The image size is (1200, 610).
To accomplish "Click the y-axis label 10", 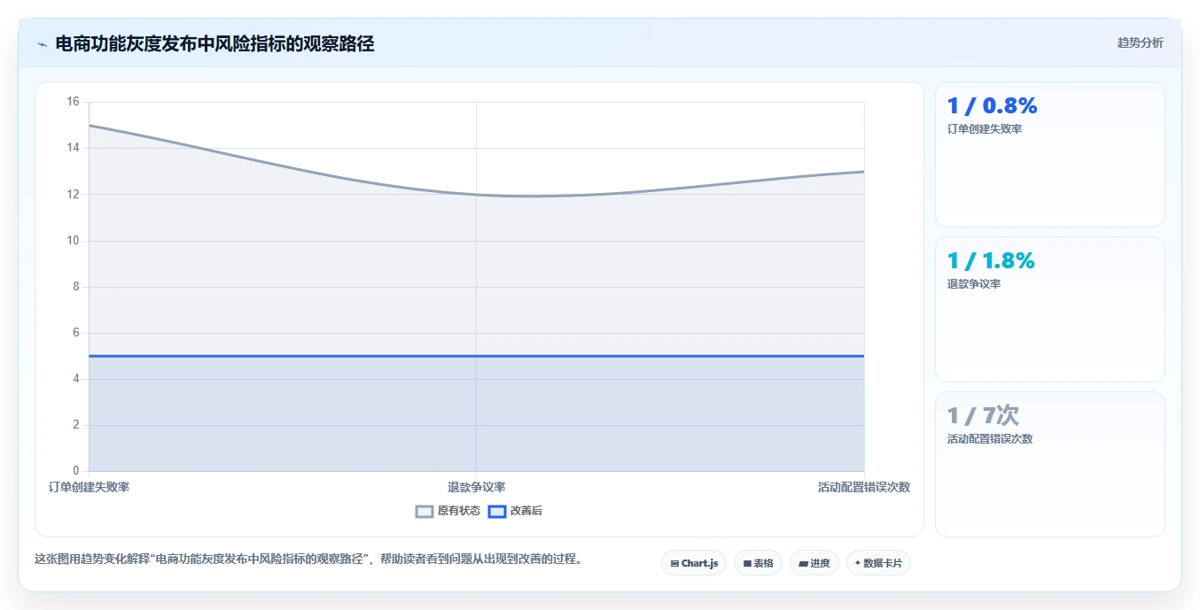I will pos(73,241).
